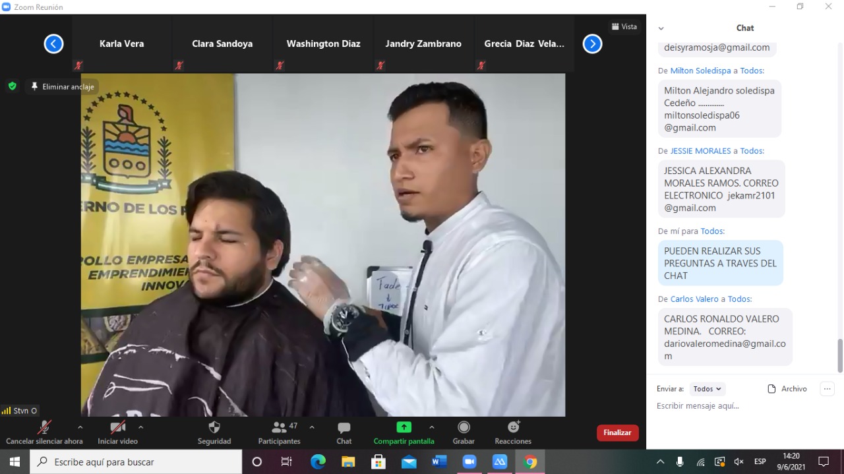Show next participants with right arrow
844x474 pixels.
click(x=592, y=44)
